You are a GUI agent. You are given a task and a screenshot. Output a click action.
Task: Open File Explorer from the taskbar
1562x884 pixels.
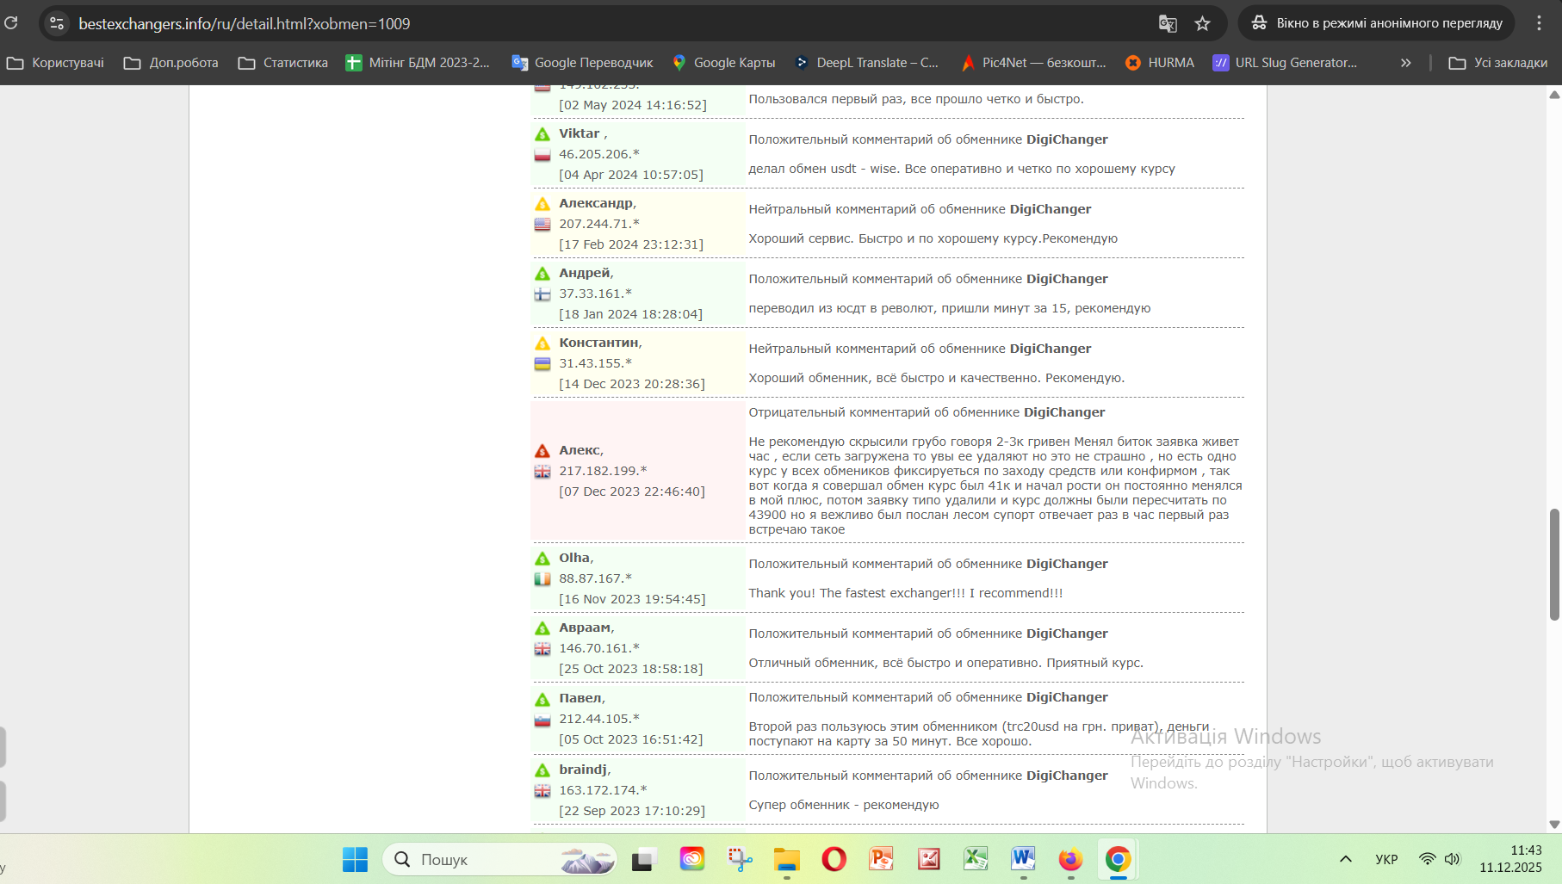click(787, 859)
